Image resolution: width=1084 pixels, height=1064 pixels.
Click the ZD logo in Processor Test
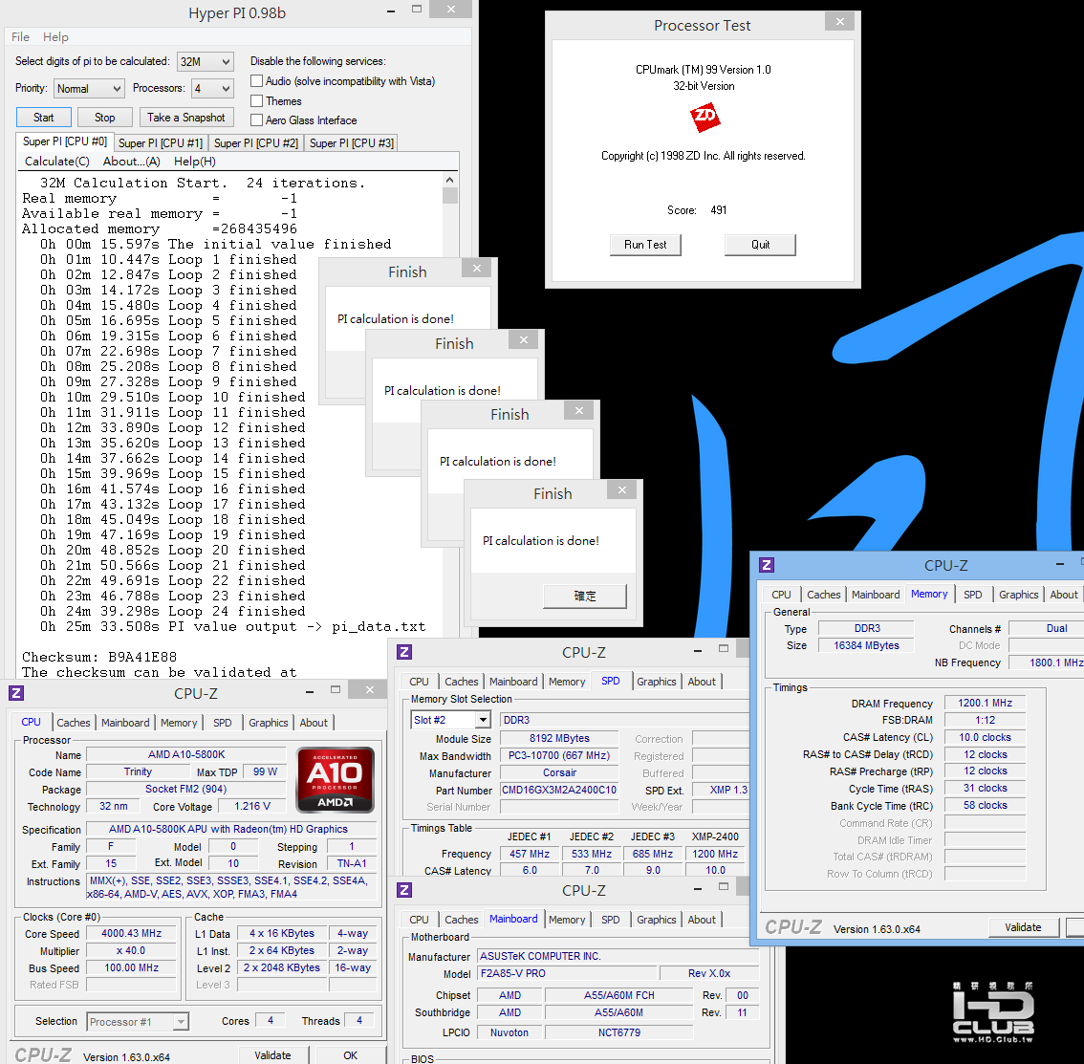click(705, 117)
